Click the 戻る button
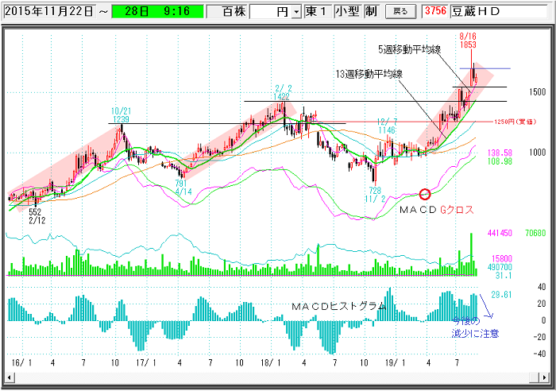This screenshot has height=391, width=556. 400,11
